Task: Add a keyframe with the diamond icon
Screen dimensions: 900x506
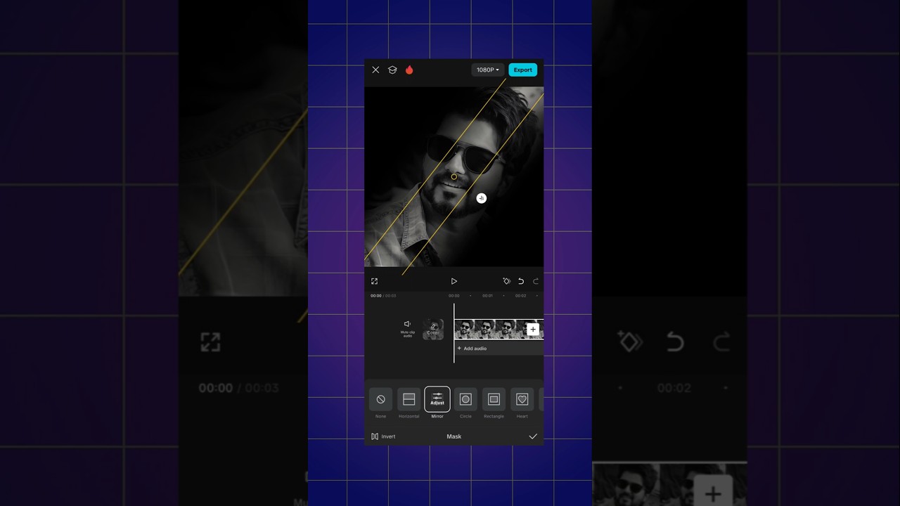Action: (506, 281)
